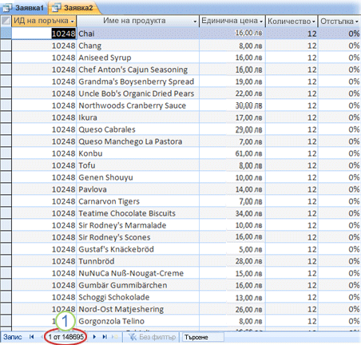Click the current record number box
This screenshot has width=361, height=345.
tap(65, 337)
